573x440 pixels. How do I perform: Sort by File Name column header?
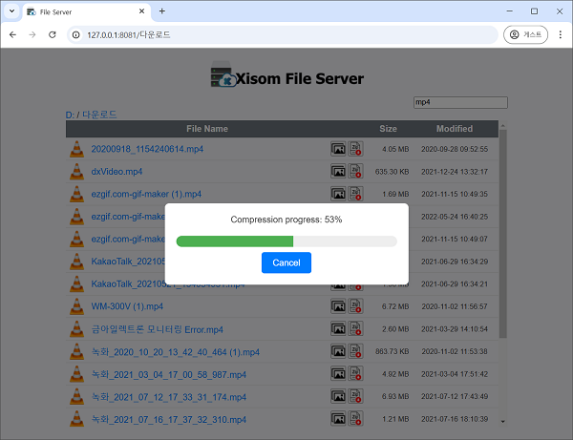tap(207, 129)
